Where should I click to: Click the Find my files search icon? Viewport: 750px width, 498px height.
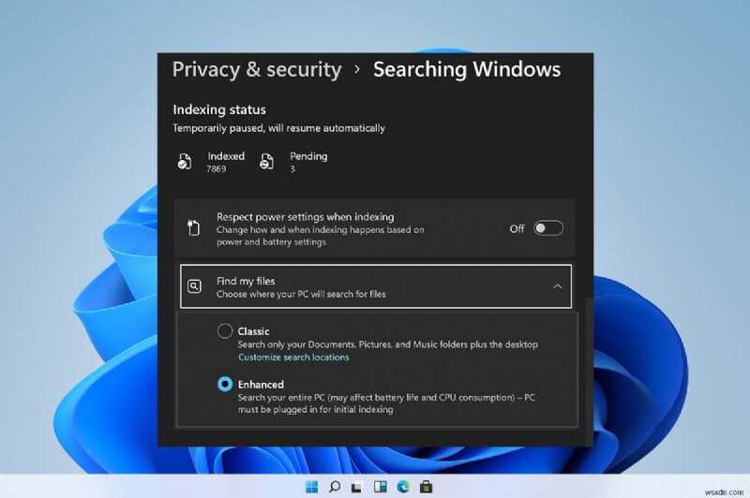pos(194,286)
